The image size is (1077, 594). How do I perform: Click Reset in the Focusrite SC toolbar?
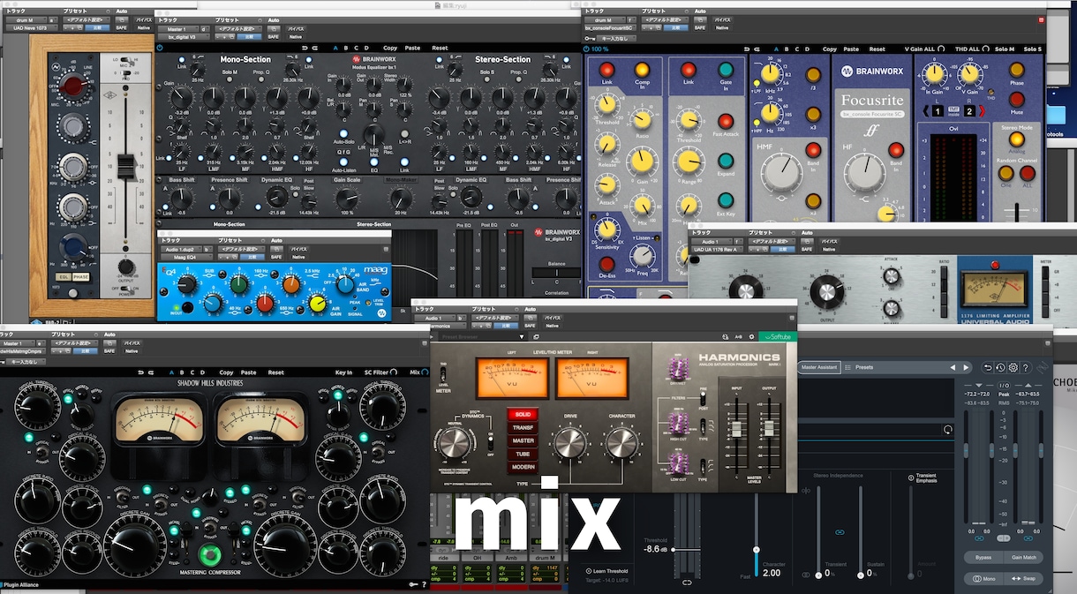(877, 49)
